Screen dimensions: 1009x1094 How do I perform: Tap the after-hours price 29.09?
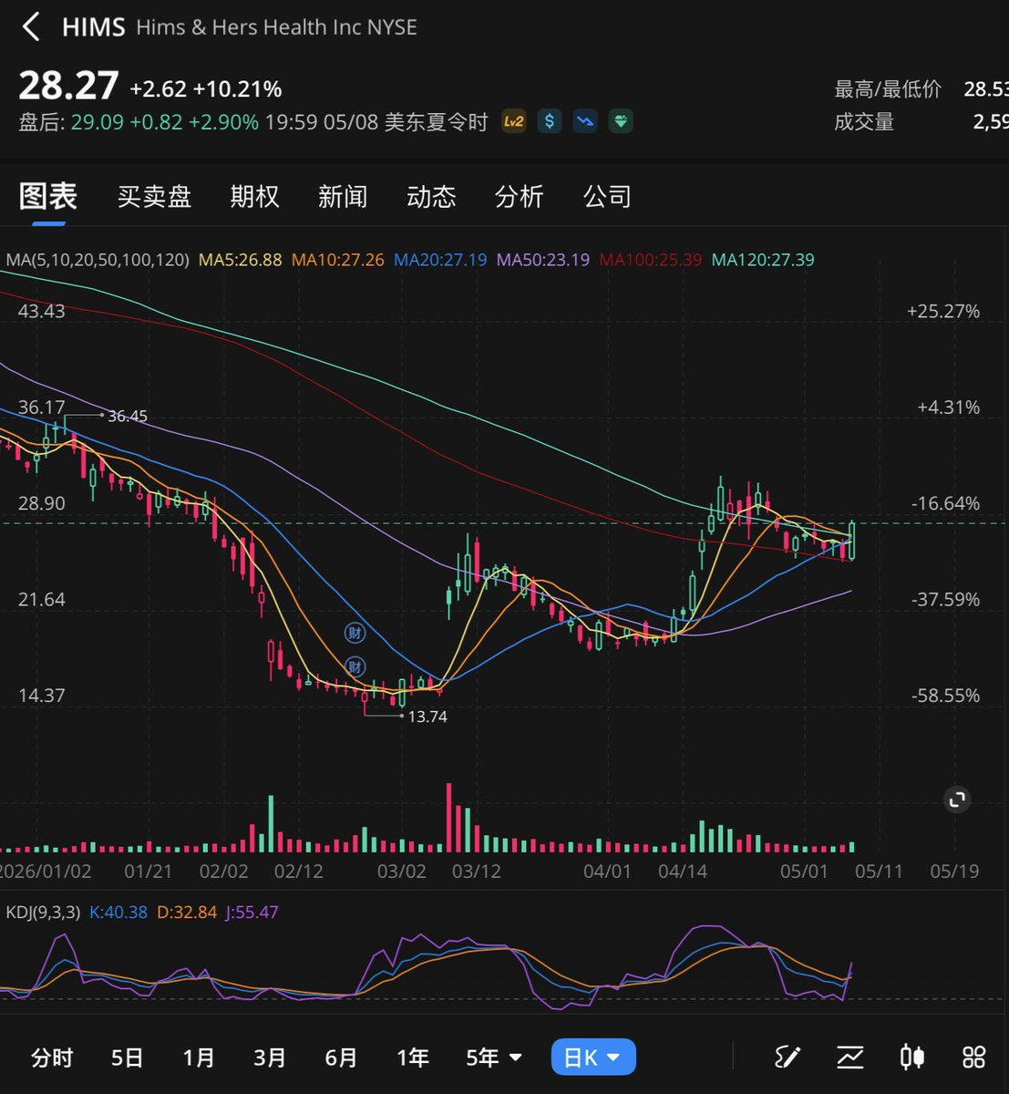pos(98,122)
